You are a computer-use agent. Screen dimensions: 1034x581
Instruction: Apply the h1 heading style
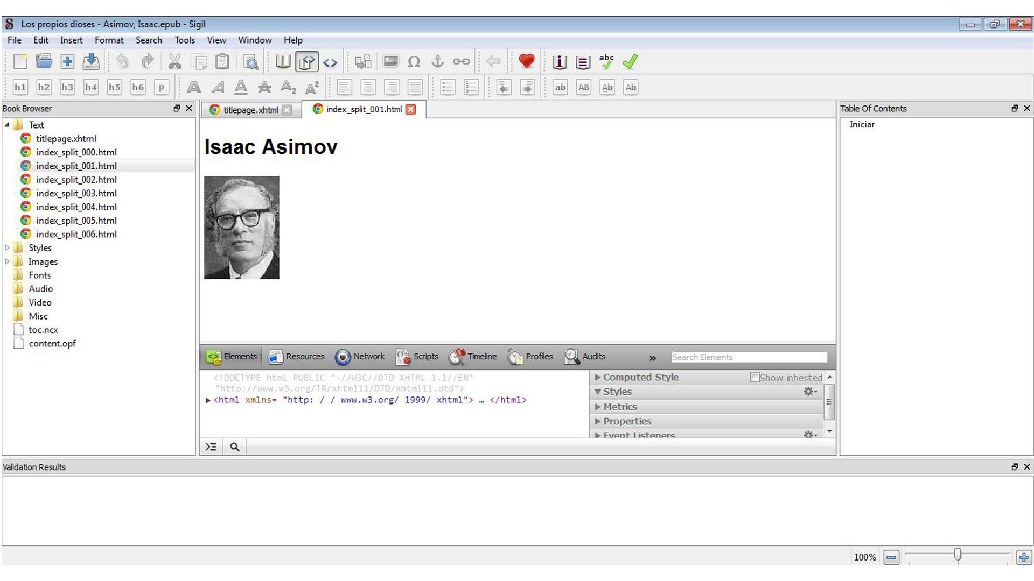coord(20,87)
